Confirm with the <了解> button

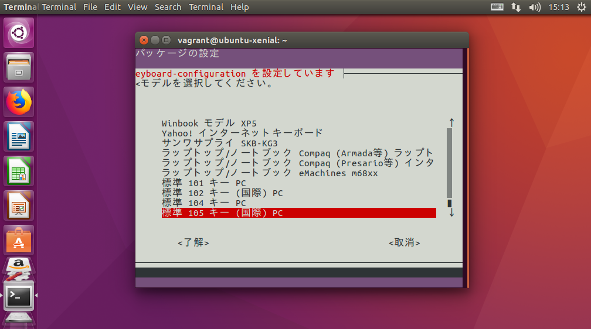point(193,242)
